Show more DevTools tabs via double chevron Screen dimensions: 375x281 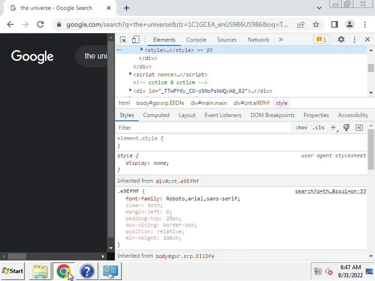[x=281, y=39]
